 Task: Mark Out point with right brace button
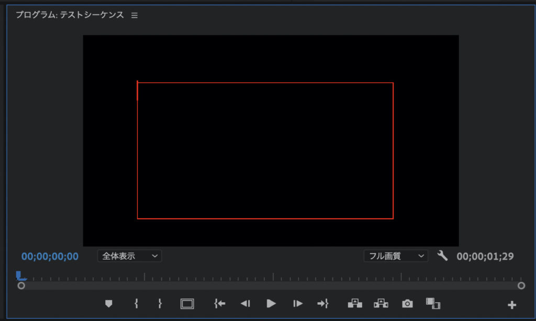160,304
